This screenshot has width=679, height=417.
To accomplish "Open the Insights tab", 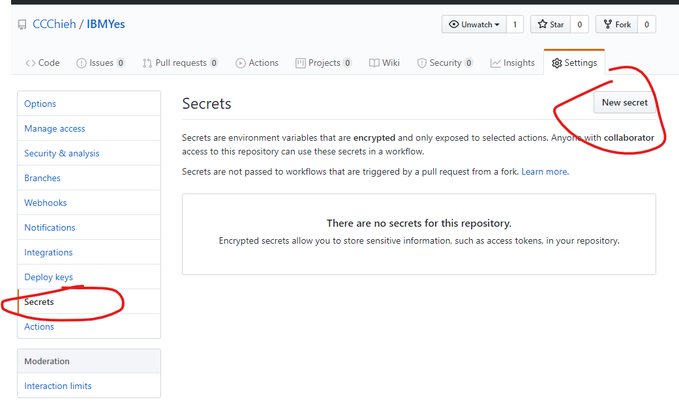I will [x=512, y=63].
